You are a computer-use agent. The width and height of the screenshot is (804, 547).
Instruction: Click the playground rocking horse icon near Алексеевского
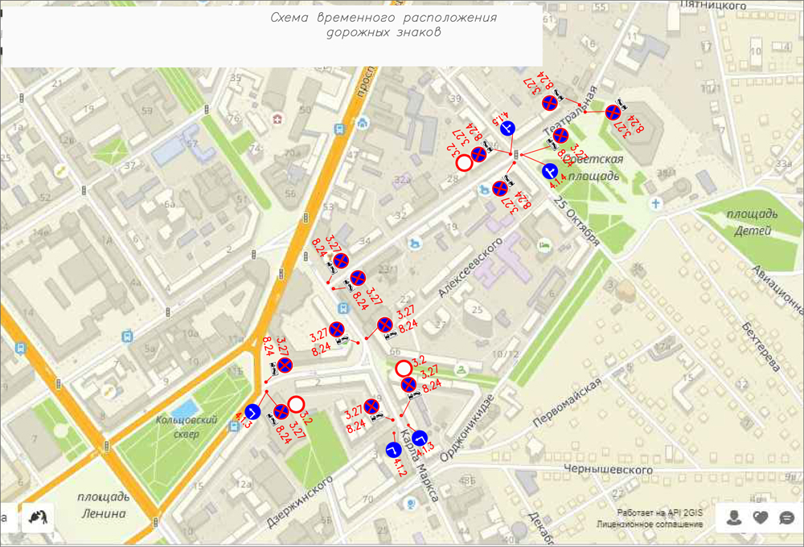pyautogui.click(x=415, y=242)
